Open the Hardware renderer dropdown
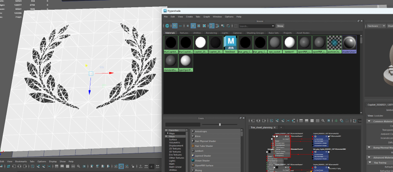 pos(375,26)
